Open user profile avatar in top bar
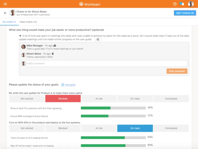Screen dimensions: 198x149 point(191,4)
